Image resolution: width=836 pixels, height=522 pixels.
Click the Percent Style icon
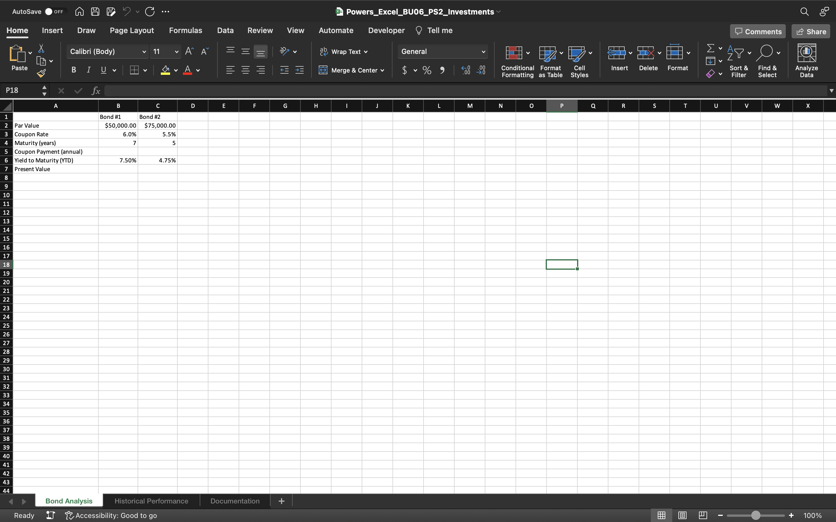coord(427,70)
